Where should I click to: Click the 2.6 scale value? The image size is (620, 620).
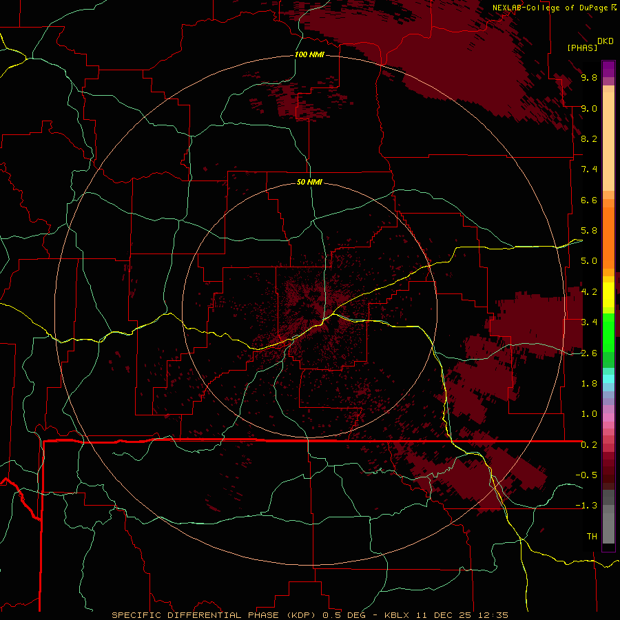(589, 353)
